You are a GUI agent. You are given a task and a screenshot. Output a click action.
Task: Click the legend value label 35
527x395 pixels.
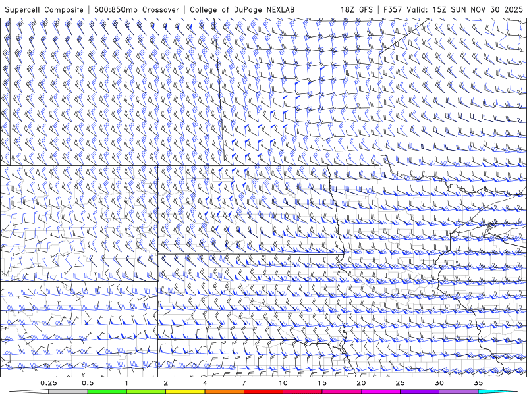point(478,383)
